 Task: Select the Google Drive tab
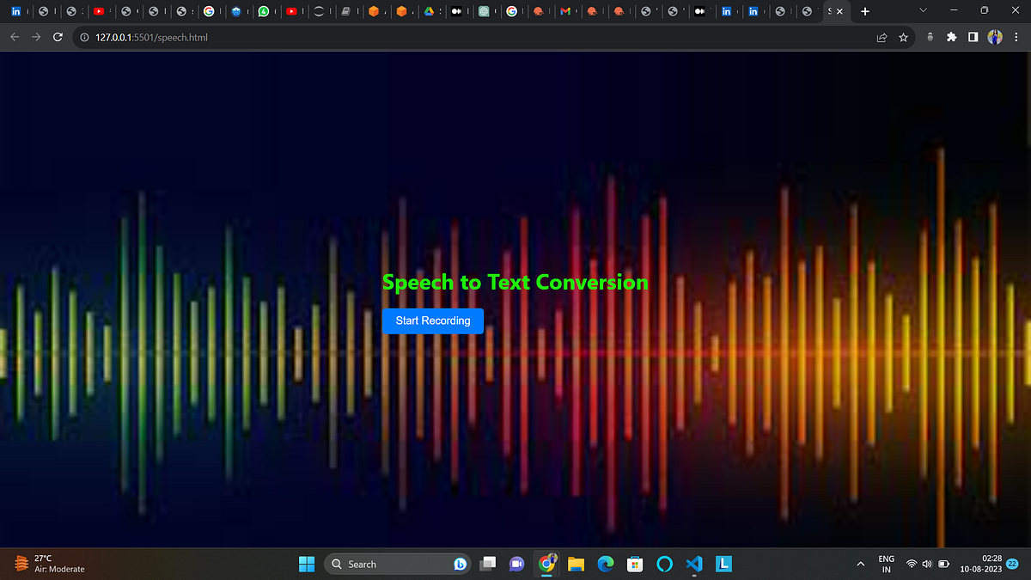431,11
